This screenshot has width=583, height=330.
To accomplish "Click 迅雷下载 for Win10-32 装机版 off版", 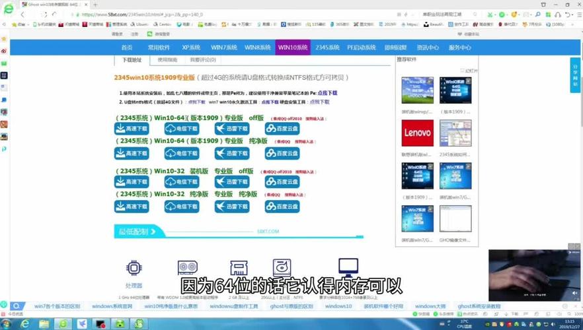I will [232, 182].
